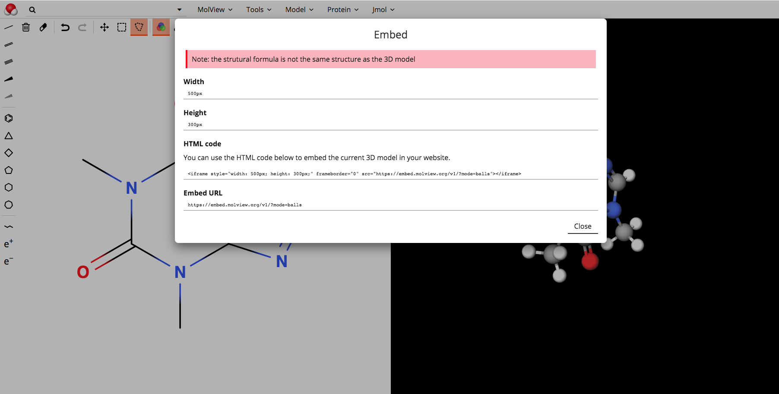Select the cyclobutane square tool
The height and width of the screenshot is (394, 779).
9,153
